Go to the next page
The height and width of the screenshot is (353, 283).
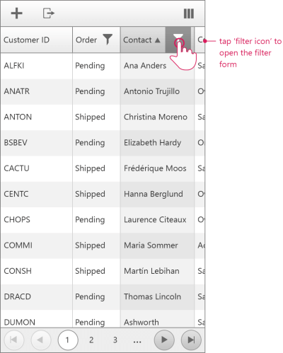[x=164, y=340]
